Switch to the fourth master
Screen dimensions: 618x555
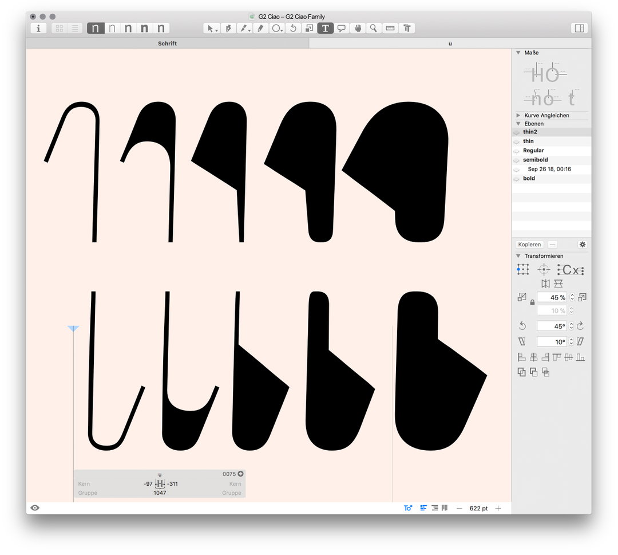(x=145, y=28)
